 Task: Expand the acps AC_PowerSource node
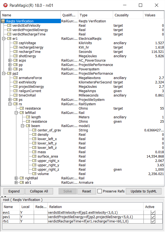pyautogui.click(x=10, y=61)
